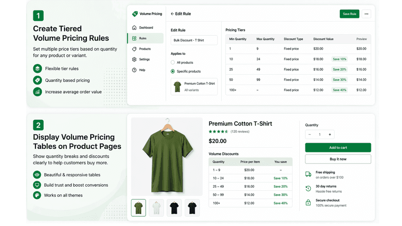Select the Specific products radio option
The height and width of the screenshot is (226, 402).
tap(173, 71)
